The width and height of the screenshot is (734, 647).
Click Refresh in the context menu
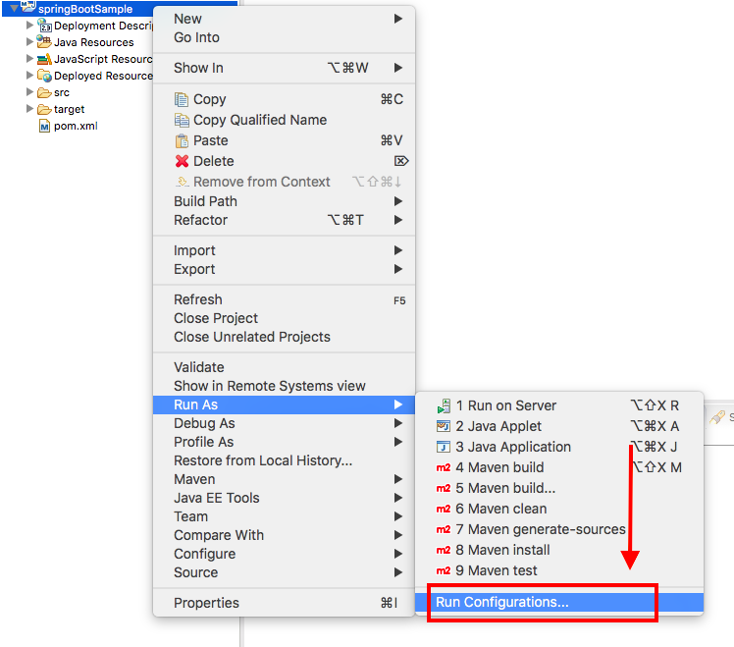[198, 299]
